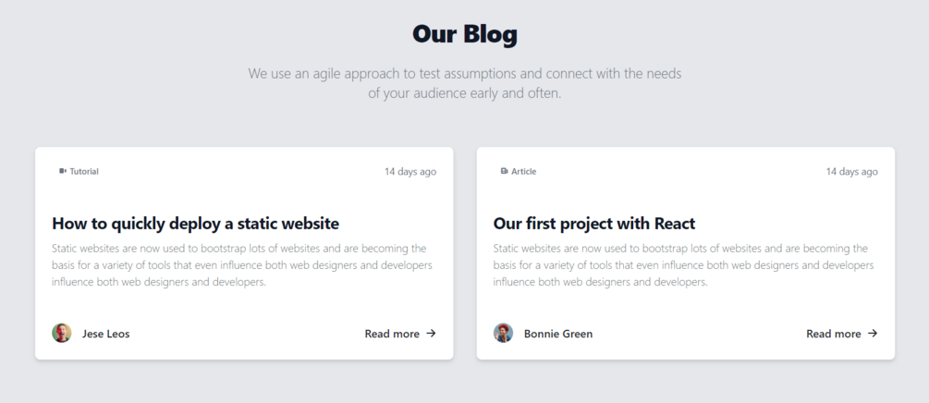The width and height of the screenshot is (929, 403).
Task: Click the video camera icon beside Tutorial
Action: tap(62, 171)
